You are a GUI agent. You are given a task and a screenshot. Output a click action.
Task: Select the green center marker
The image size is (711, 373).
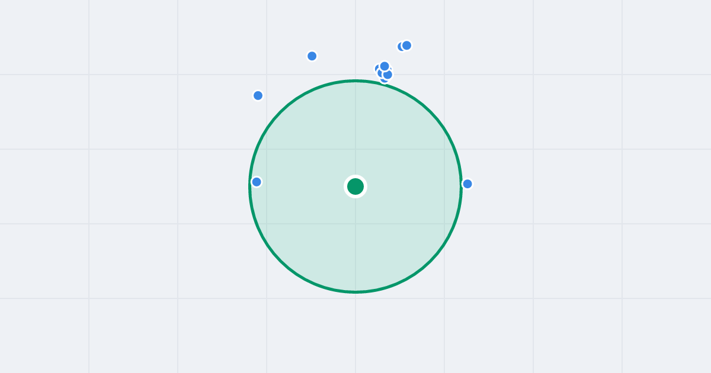coord(355,186)
